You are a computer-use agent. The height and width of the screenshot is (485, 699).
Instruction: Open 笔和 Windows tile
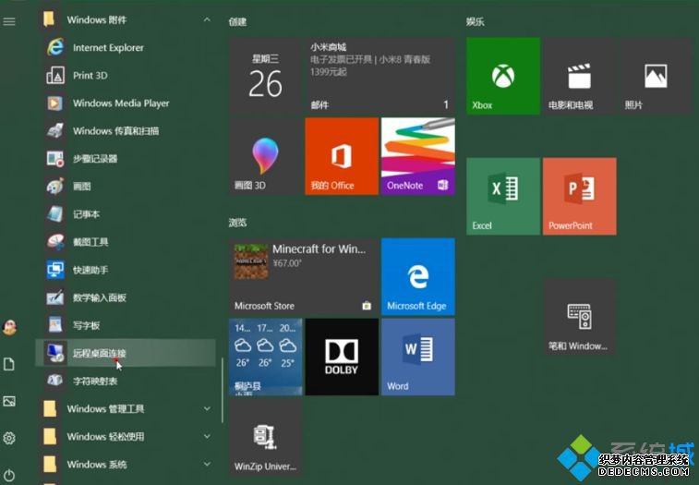point(580,317)
